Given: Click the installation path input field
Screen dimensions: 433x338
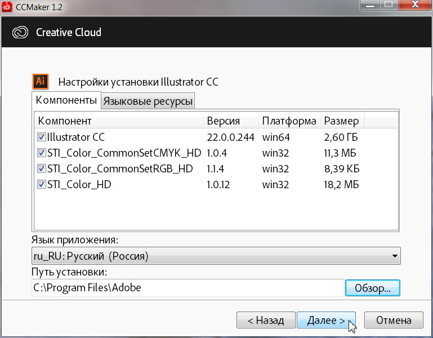Looking at the screenshot, I should pos(188,288).
